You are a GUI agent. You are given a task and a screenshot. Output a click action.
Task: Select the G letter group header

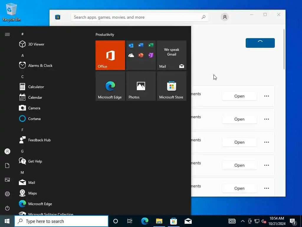(22, 151)
